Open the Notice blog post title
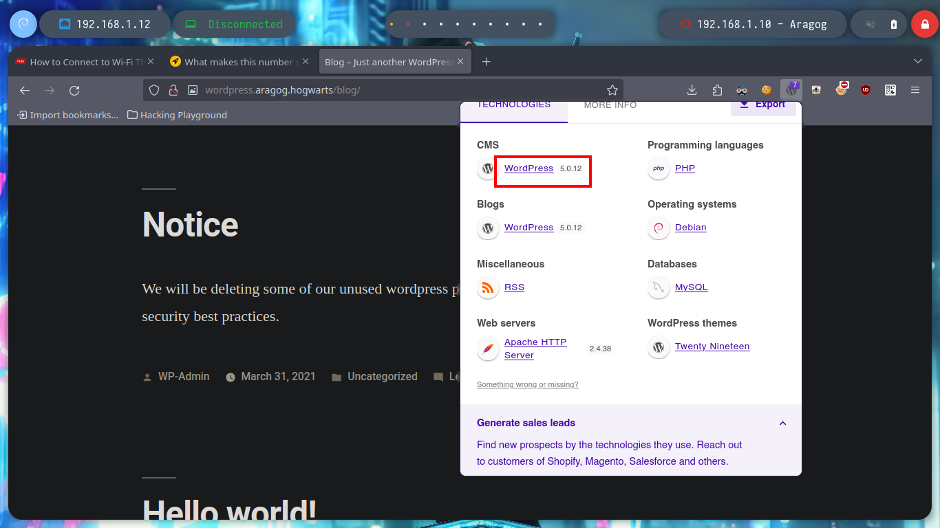Viewport: 940px width, 528px height. [x=190, y=225]
